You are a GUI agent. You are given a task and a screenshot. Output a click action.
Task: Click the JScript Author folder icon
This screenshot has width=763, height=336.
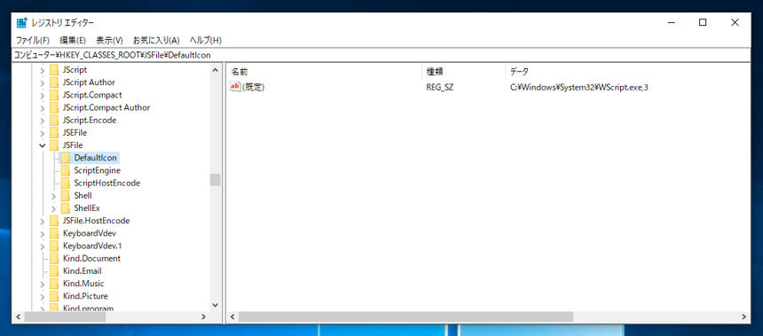point(54,82)
